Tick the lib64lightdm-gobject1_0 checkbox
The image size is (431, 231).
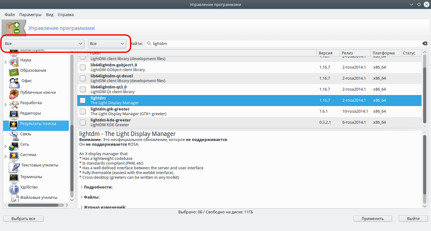pos(83,67)
